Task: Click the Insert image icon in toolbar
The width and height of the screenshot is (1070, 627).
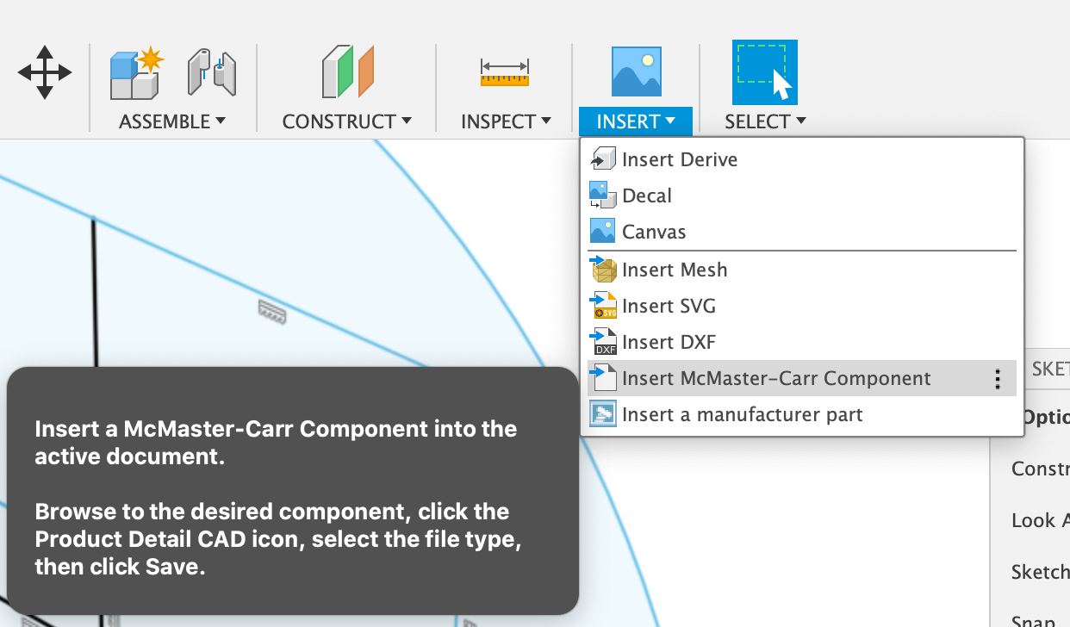Action: (x=636, y=71)
